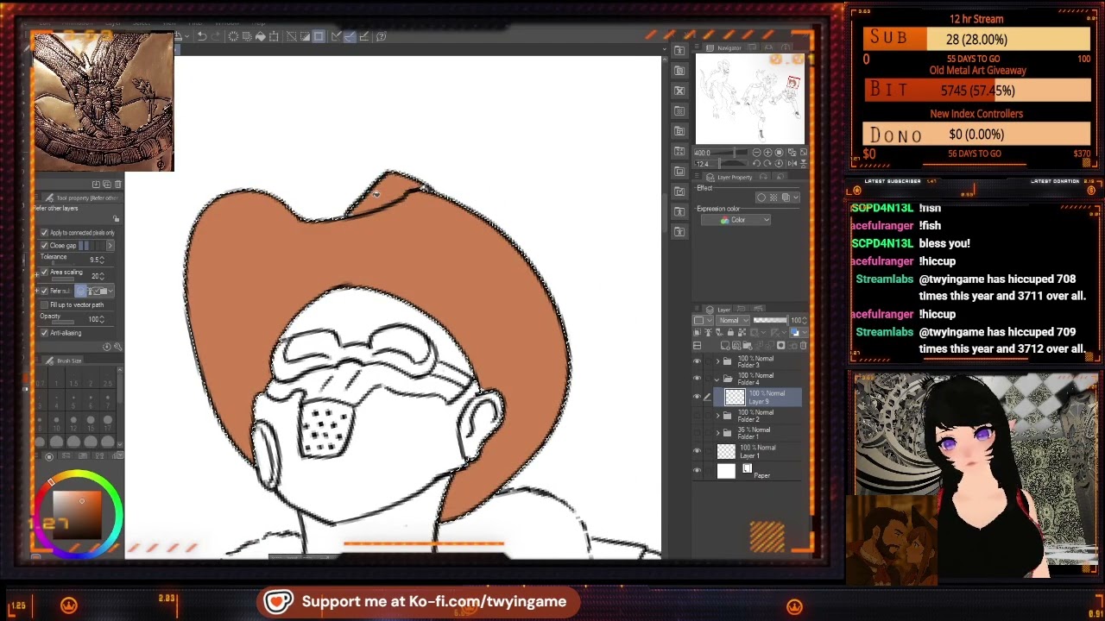
Task: Click Navigator rotate left icon
Action: click(x=756, y=163)
